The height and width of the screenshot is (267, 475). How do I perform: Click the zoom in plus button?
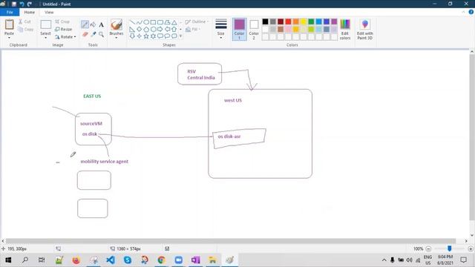click(471, 249)
